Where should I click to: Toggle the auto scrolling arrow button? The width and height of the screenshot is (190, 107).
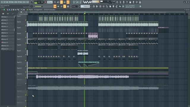pyautogui.click(x=58, y=6)
